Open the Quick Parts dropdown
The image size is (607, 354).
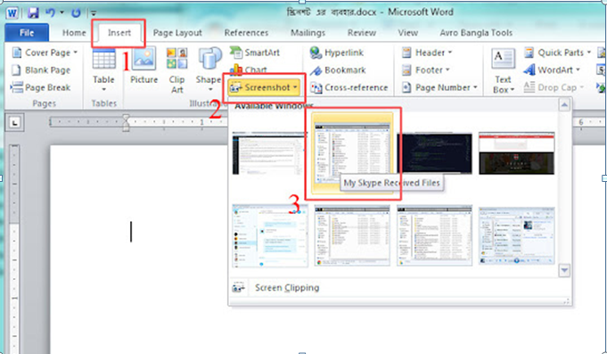point(557,53)
